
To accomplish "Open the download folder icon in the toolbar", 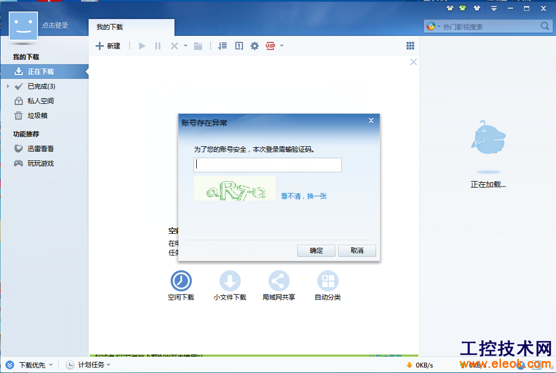I will [x=198, y=46].
